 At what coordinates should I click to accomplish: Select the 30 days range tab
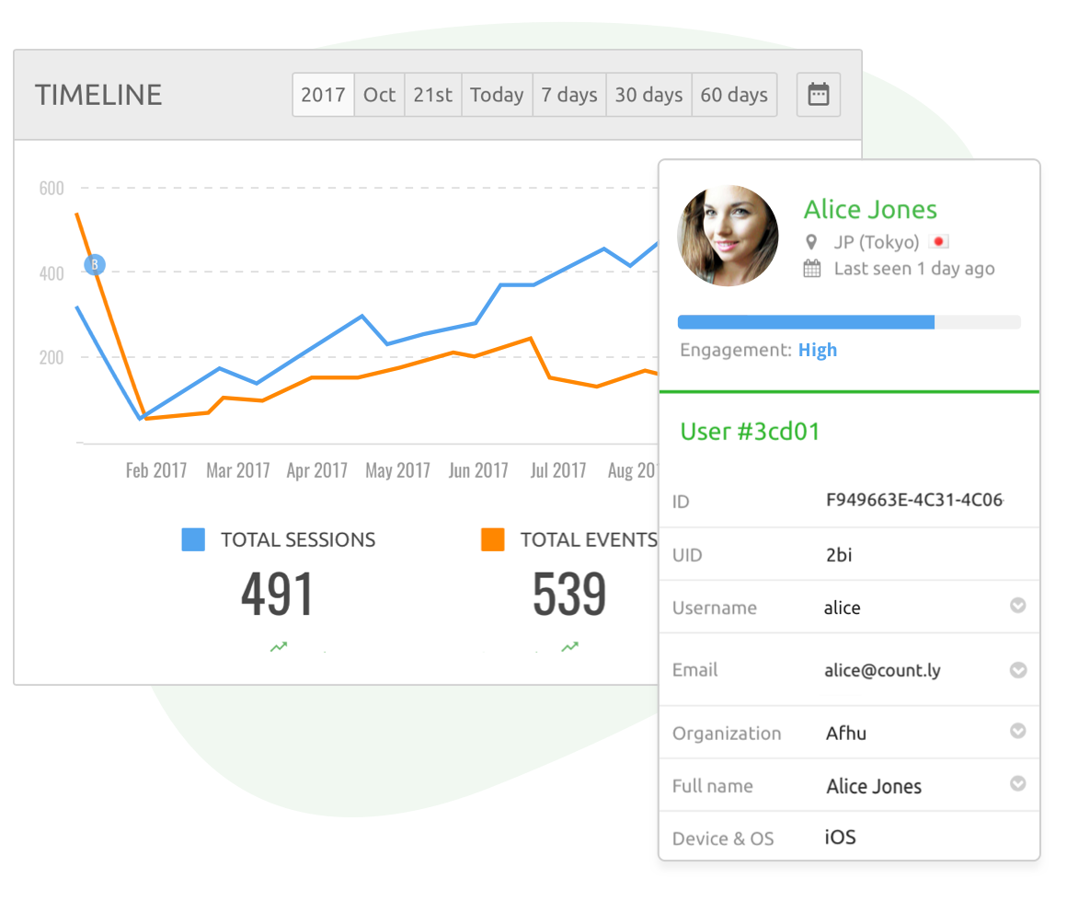point(648,95)
